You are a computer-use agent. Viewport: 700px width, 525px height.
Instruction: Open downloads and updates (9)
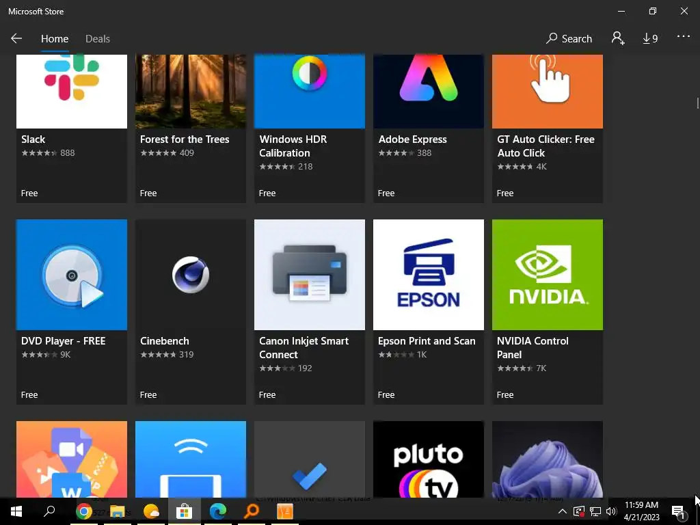tap(651, 39)
